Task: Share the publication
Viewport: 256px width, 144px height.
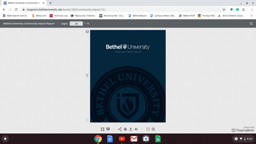Action: (120, 129)
